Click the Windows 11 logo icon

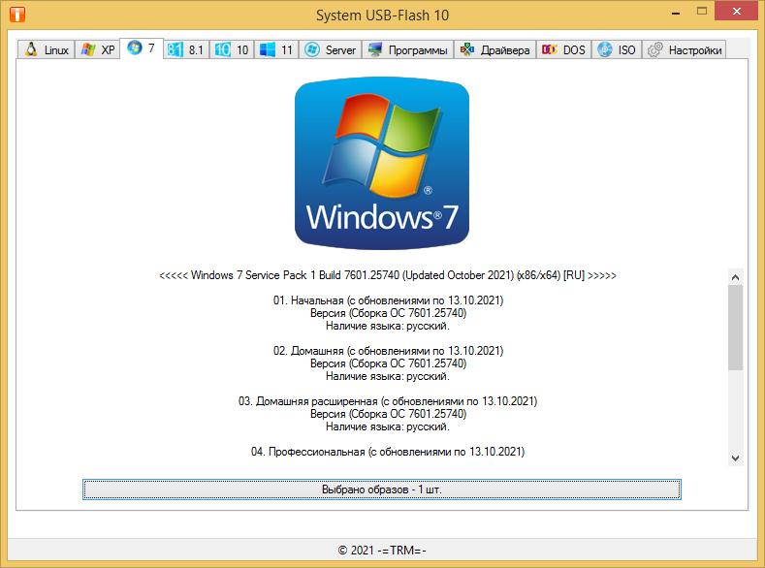[x=268, y=49]
